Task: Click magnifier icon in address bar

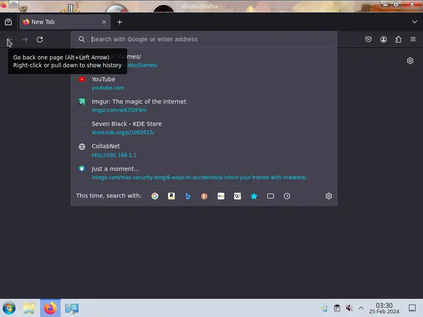Action: point(82,39)
